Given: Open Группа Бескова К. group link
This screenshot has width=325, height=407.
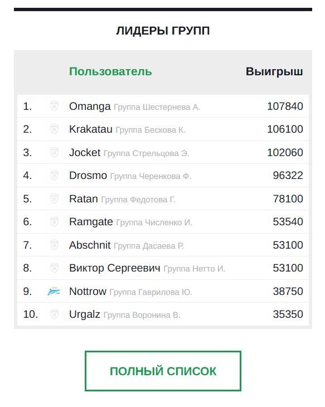Looking at the screenshot, I should click(151, 130).
